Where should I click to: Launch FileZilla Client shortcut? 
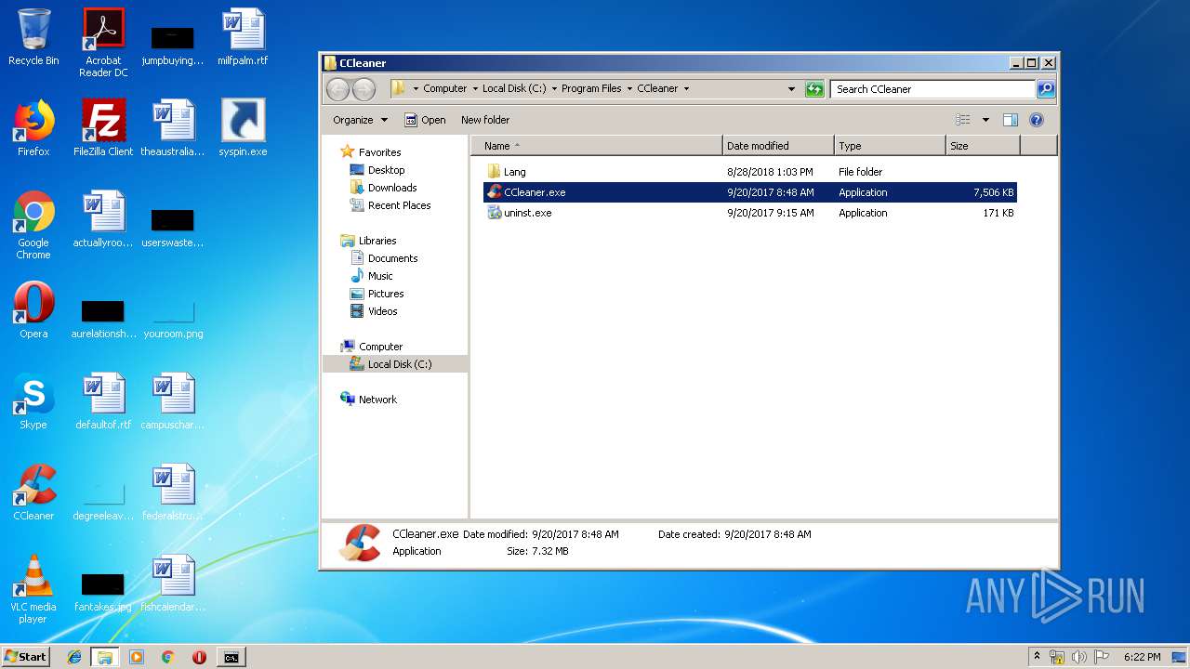[x=103, y=127]
